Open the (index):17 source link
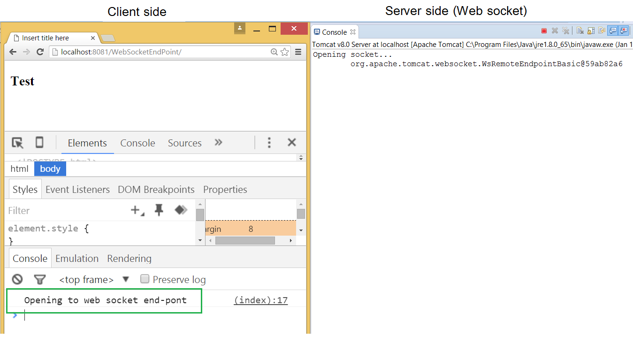 point(260,300)
